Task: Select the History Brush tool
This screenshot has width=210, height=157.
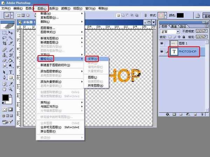Action: pyautogui.click(x=10, y=55)
